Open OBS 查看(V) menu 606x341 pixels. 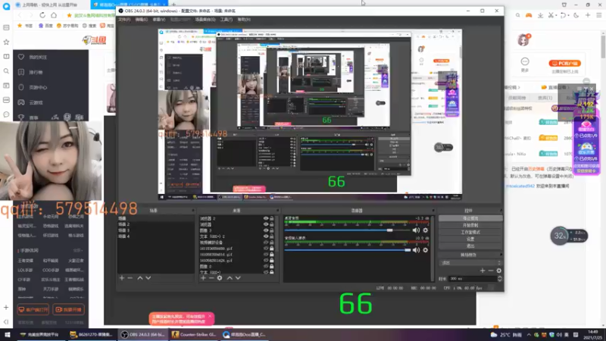click(x=159, y=20)
